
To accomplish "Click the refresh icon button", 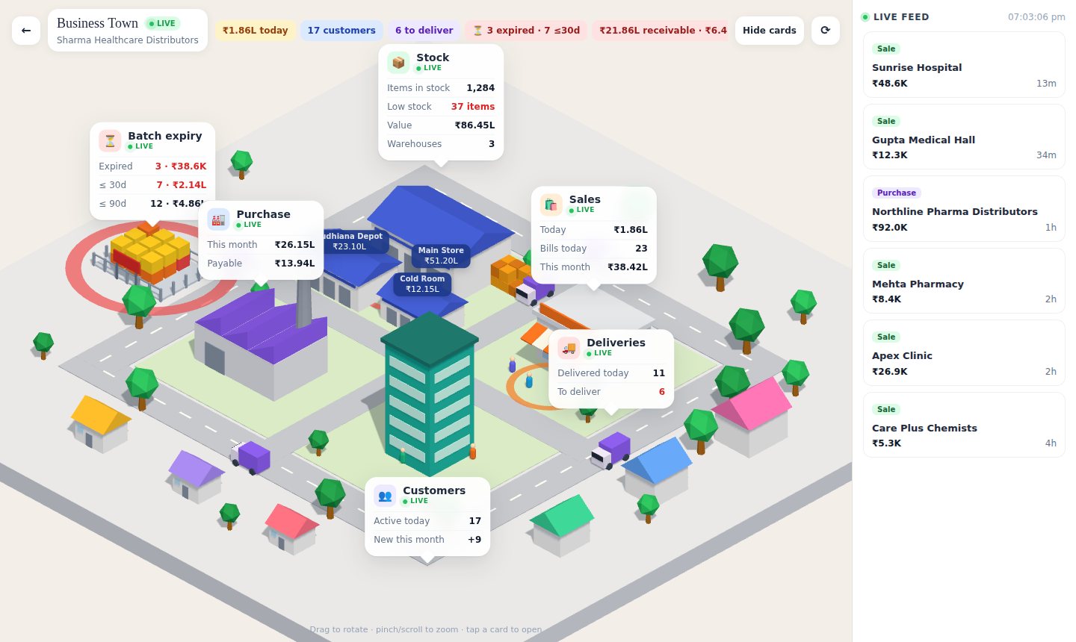I will pos(826,31).
